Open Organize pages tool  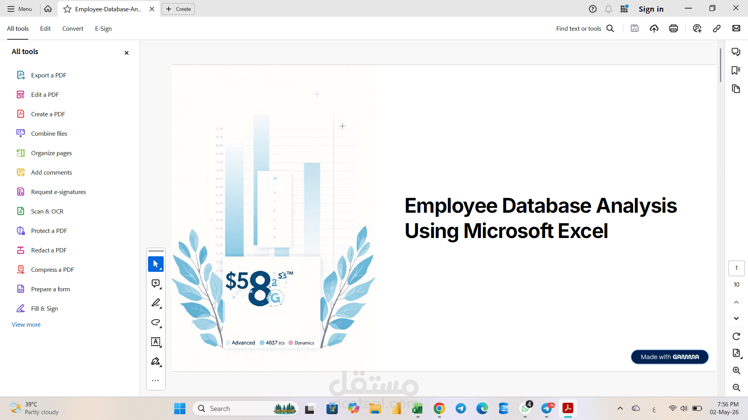tap(44, 153)
